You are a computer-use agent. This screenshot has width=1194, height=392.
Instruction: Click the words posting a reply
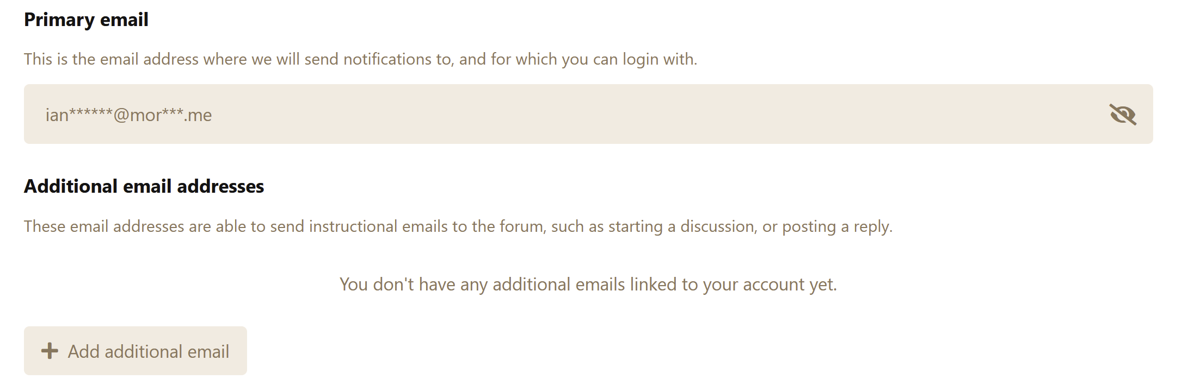point(837,227)
